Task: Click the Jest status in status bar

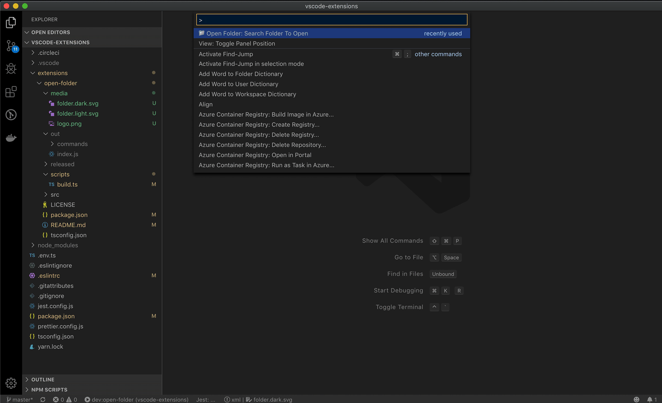Action: (206, 399)
